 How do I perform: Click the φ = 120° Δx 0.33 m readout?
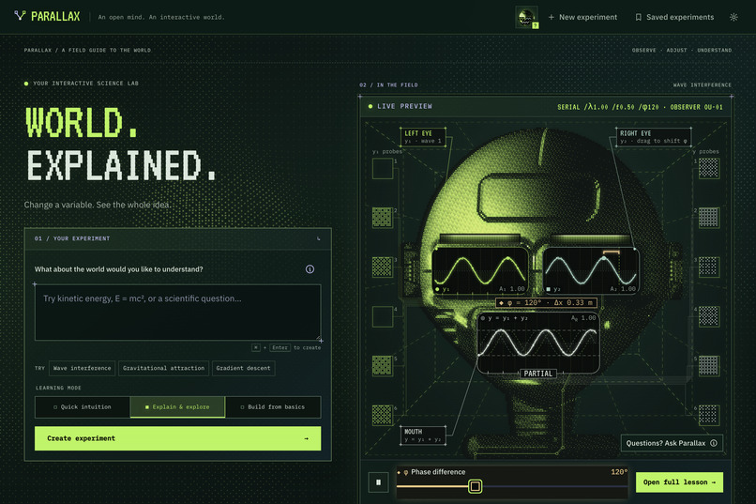coord(547,303)
